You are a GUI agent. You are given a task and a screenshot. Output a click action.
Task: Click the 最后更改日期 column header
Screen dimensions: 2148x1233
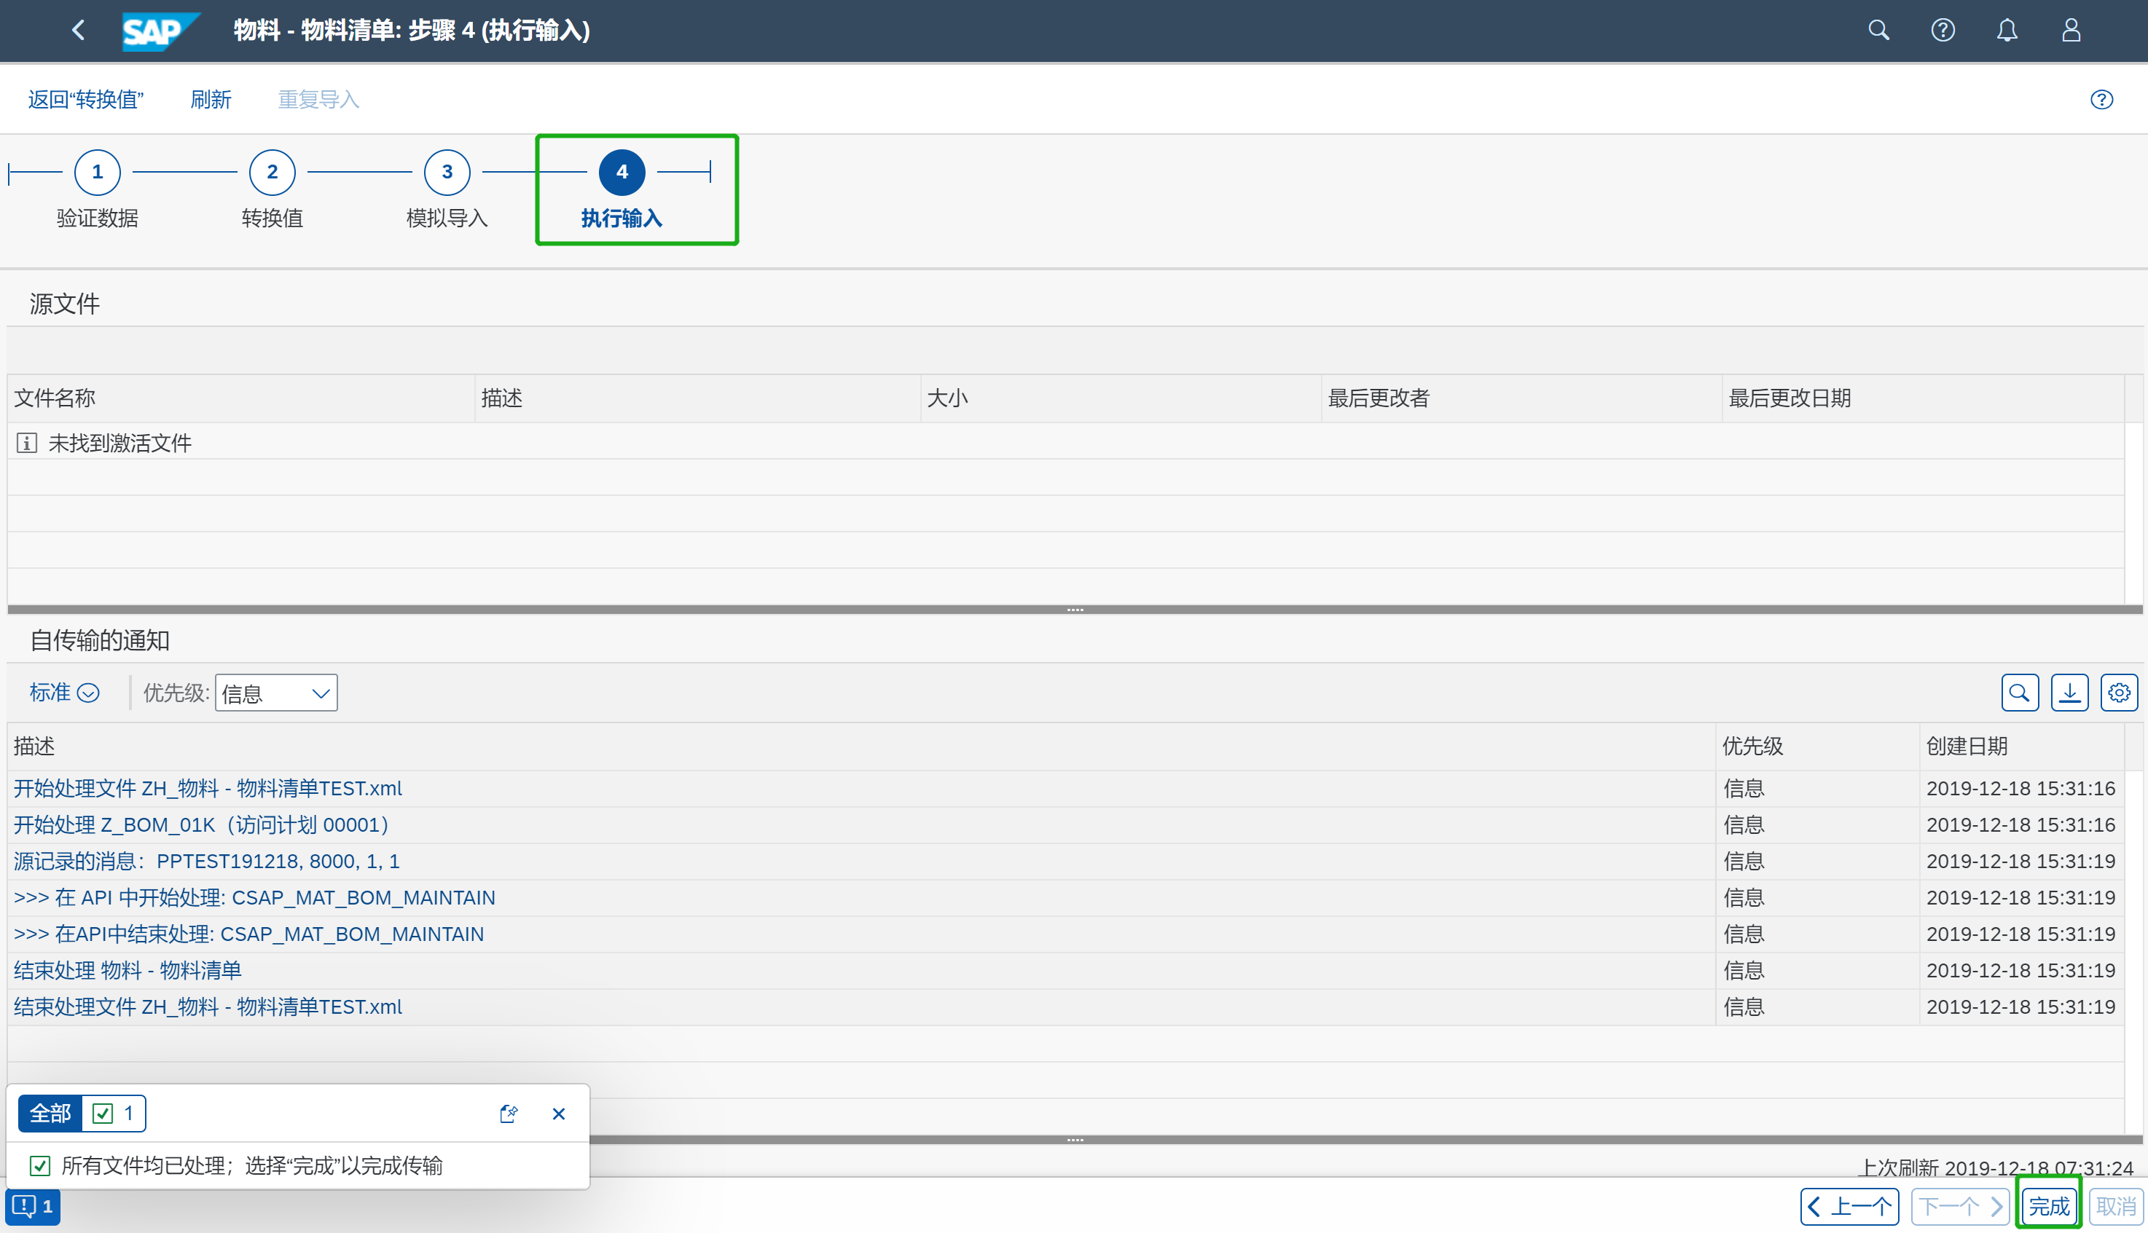coord(1924,398)
